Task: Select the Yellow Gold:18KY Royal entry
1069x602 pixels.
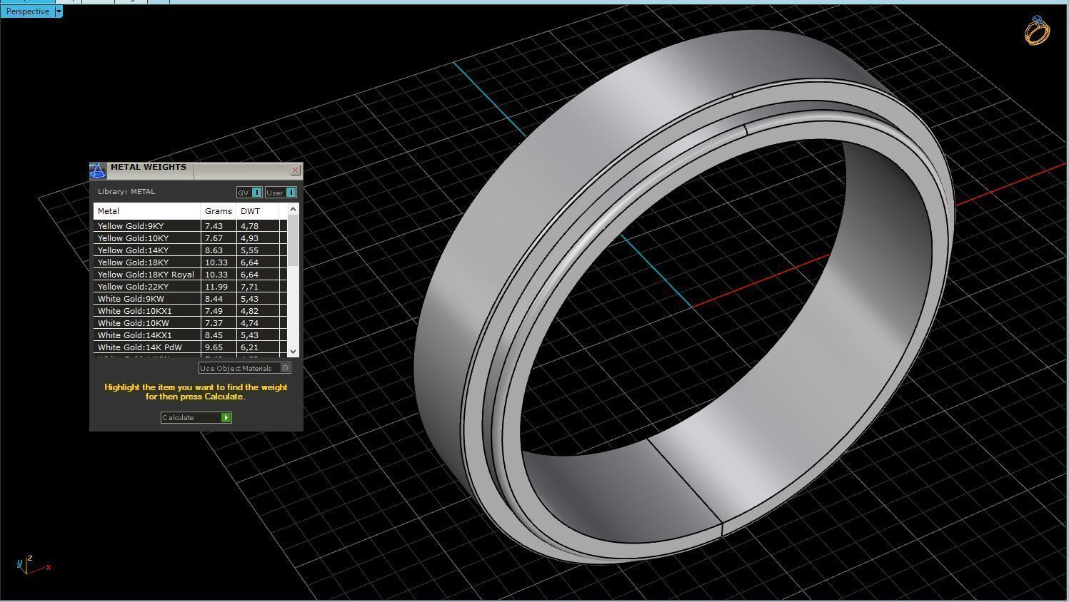Action: (x=190, y=275)
